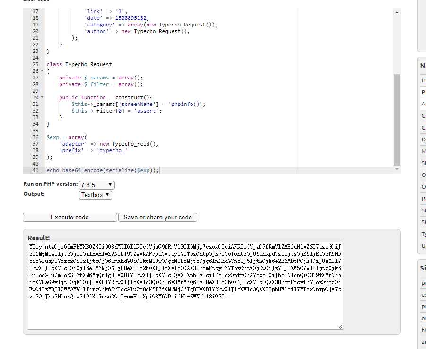Click the editor scrollbar up arrow

click(397, 12)
